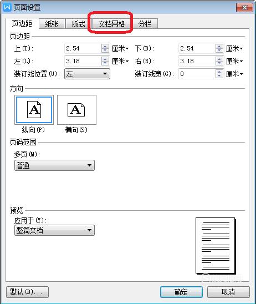
Task: Open the 版式 tab
Action: point(78,24)
